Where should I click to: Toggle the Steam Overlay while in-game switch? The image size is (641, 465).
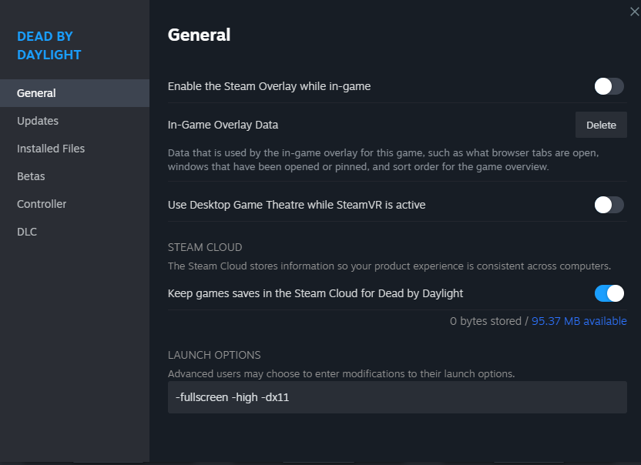coord(609,87)
